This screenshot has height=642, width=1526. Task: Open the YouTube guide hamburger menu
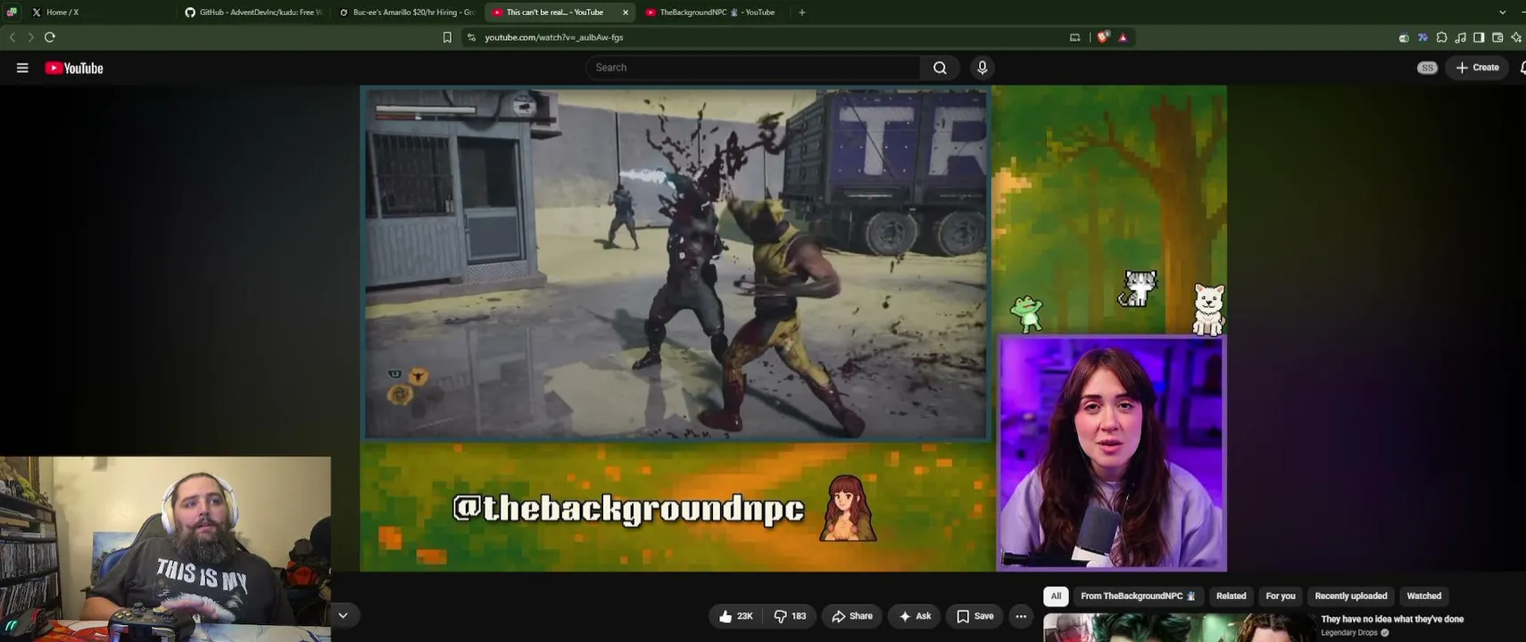coord(22,68)
